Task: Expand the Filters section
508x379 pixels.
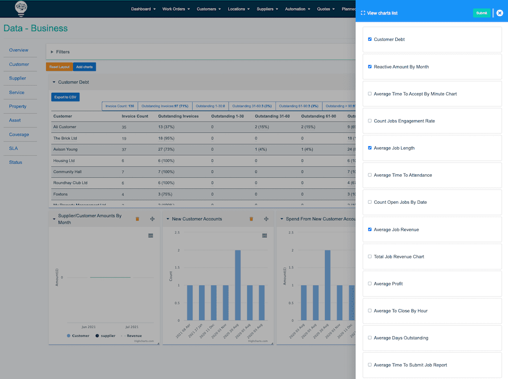Action: [62, 51]
